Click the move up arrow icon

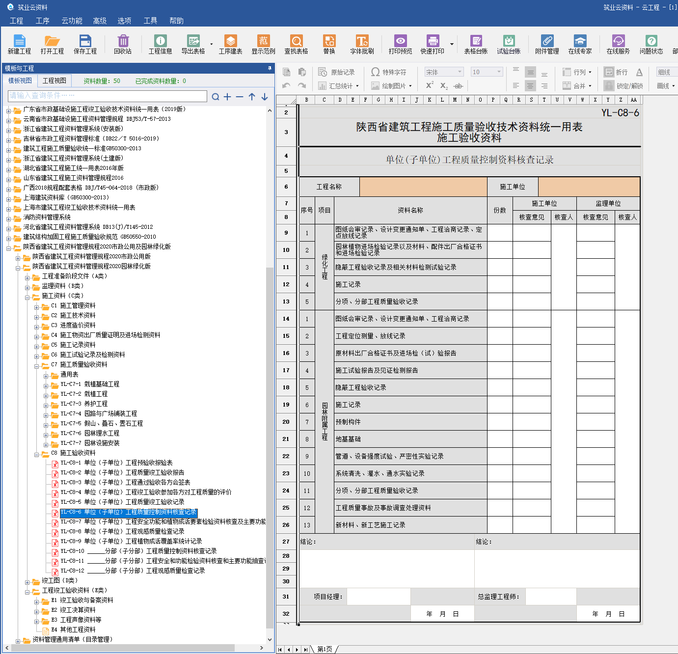coord(252,97)
